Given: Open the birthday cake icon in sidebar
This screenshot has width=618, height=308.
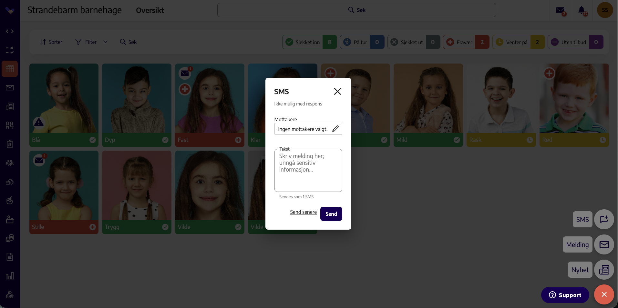Looking at the screenshot, I should pyautogui.click(x=10, y=219).
